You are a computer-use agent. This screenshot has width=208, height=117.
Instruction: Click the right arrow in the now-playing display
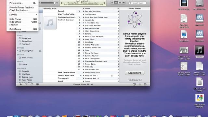(x=104, y=3)
